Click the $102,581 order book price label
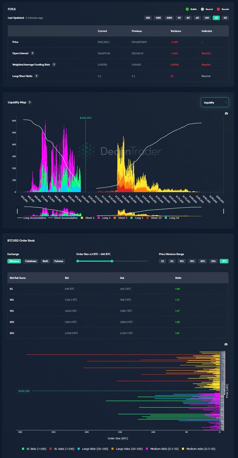 [24, 391]
